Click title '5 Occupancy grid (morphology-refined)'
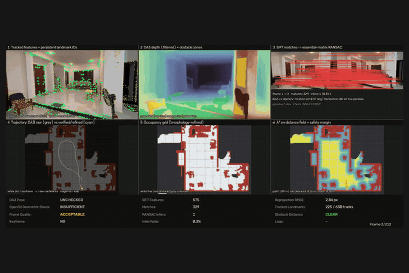This screenshot has height=273, width=409. click(172, 122)
